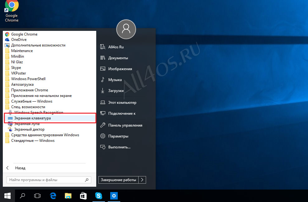Open File Explorer from the taskbar
The height and width of the screenshot is (202, 308).
(x=68, y=196)
